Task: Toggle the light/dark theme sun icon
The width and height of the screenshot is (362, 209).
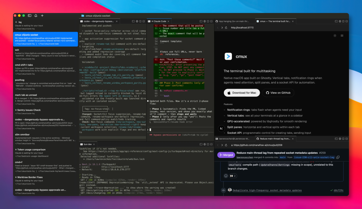Action: pos(335,36)
